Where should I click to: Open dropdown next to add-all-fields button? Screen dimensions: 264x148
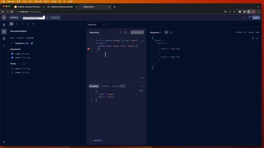pyautogui.click(x=27, y=64)
